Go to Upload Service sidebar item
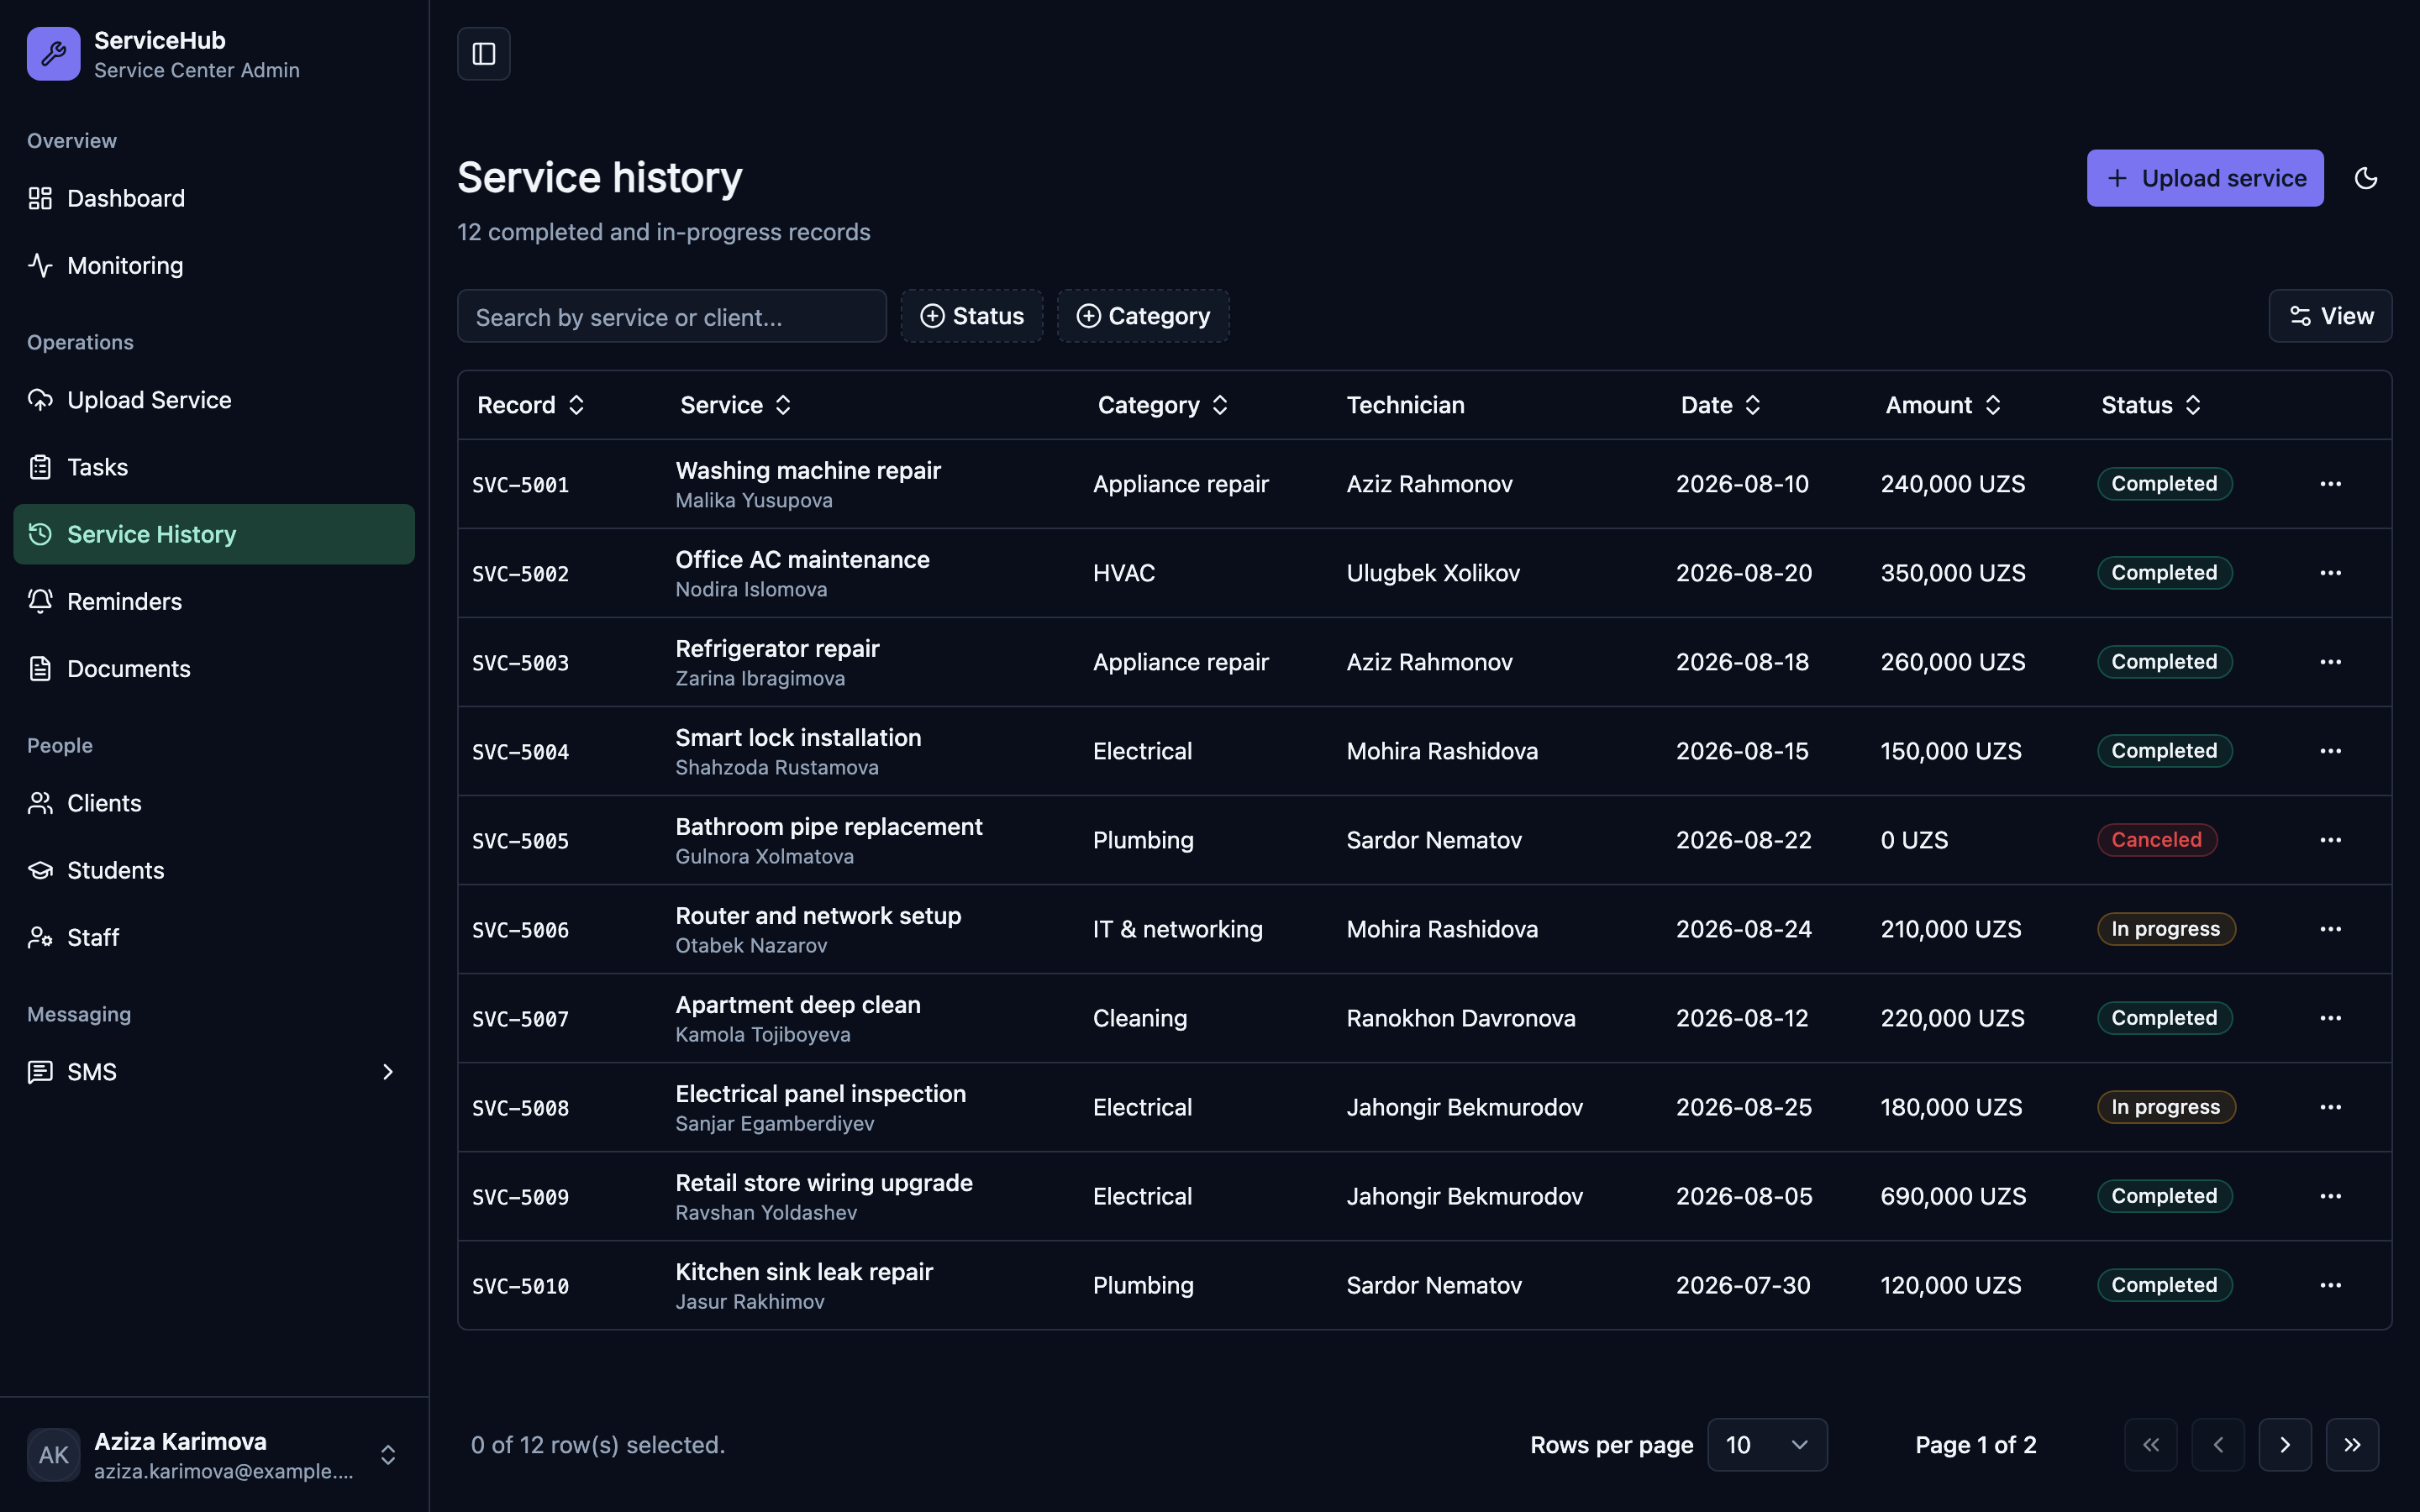 214,400
